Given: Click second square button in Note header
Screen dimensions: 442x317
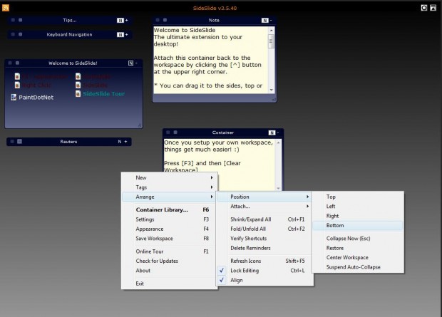Looking at the screenshot, I should 165,20.
